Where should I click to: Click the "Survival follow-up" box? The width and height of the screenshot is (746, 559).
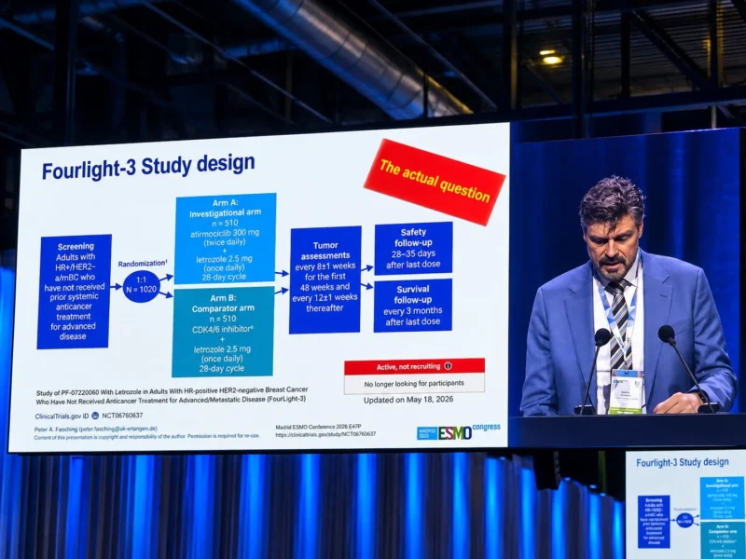click(x=413, y=306)
